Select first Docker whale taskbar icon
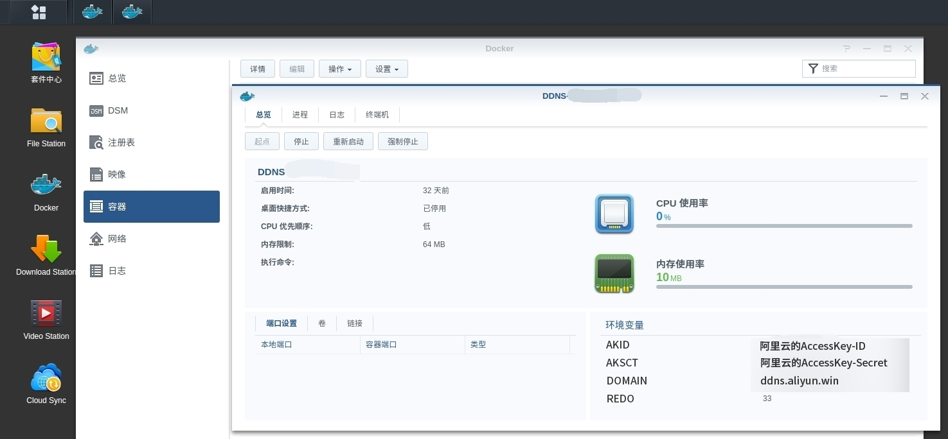 pyautogui.click(x=93, y=12)
